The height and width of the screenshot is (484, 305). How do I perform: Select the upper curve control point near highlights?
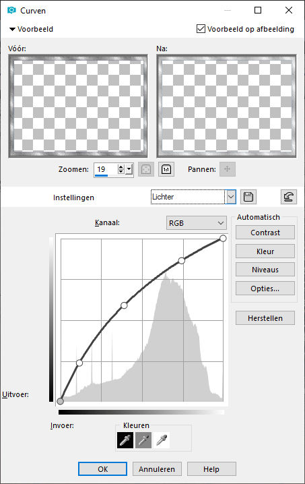click(182, 261)
